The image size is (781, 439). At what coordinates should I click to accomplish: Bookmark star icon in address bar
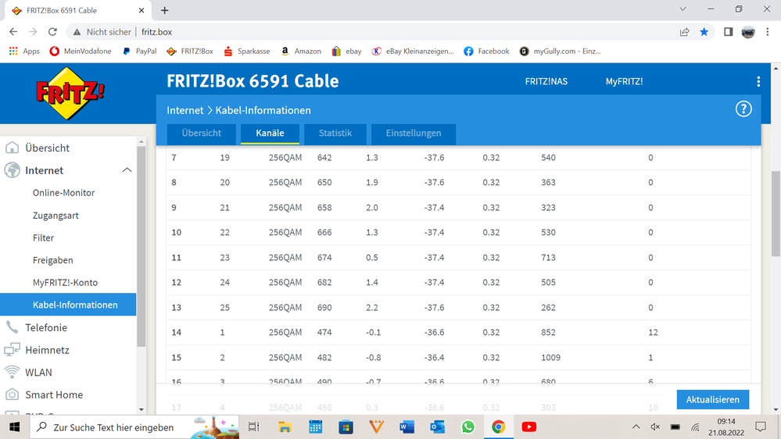click(x=704, y=32)
